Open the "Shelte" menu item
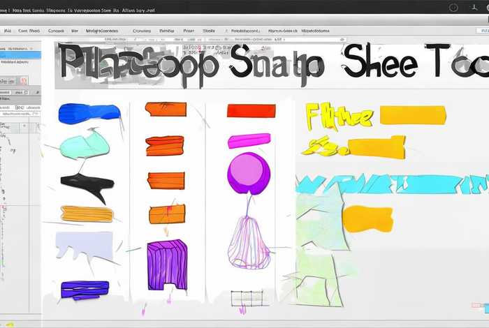This screenshot has width=489, height=328. click(x=209, y=31)
